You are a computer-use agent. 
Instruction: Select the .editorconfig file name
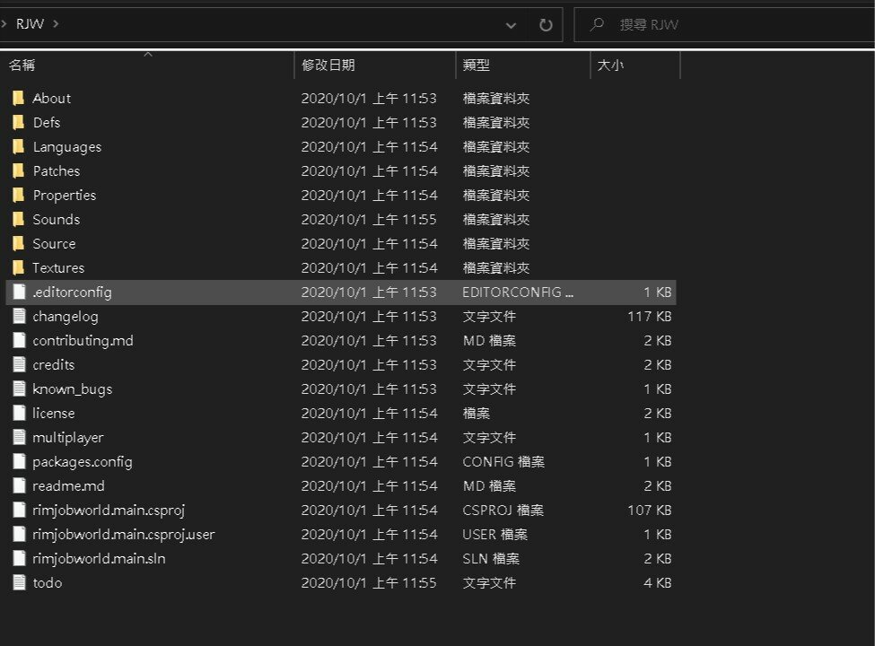pyautogui.click(x=72, y=292)
